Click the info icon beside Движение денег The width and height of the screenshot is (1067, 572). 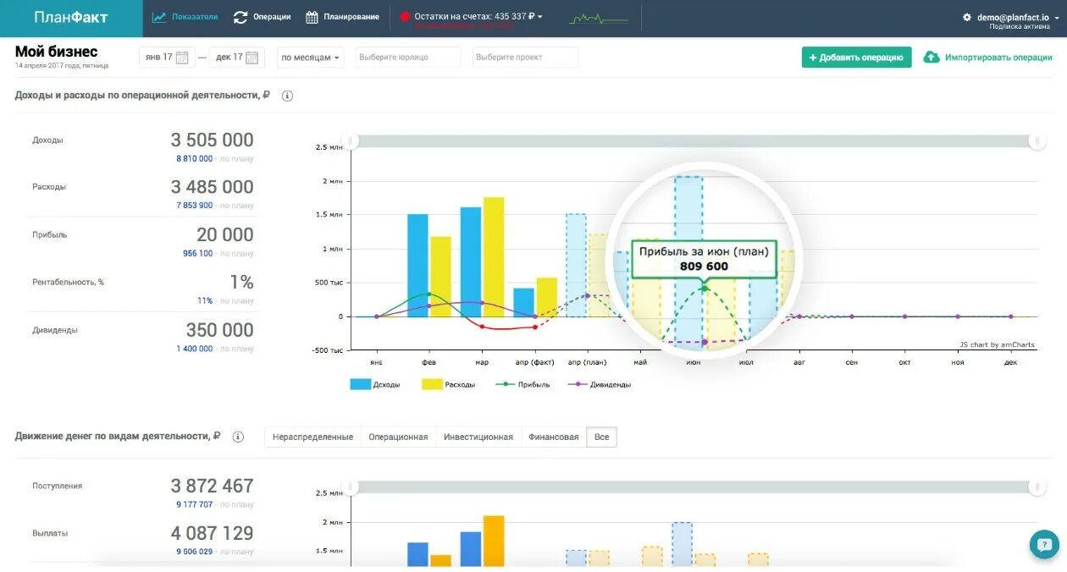tap(239, 436)
